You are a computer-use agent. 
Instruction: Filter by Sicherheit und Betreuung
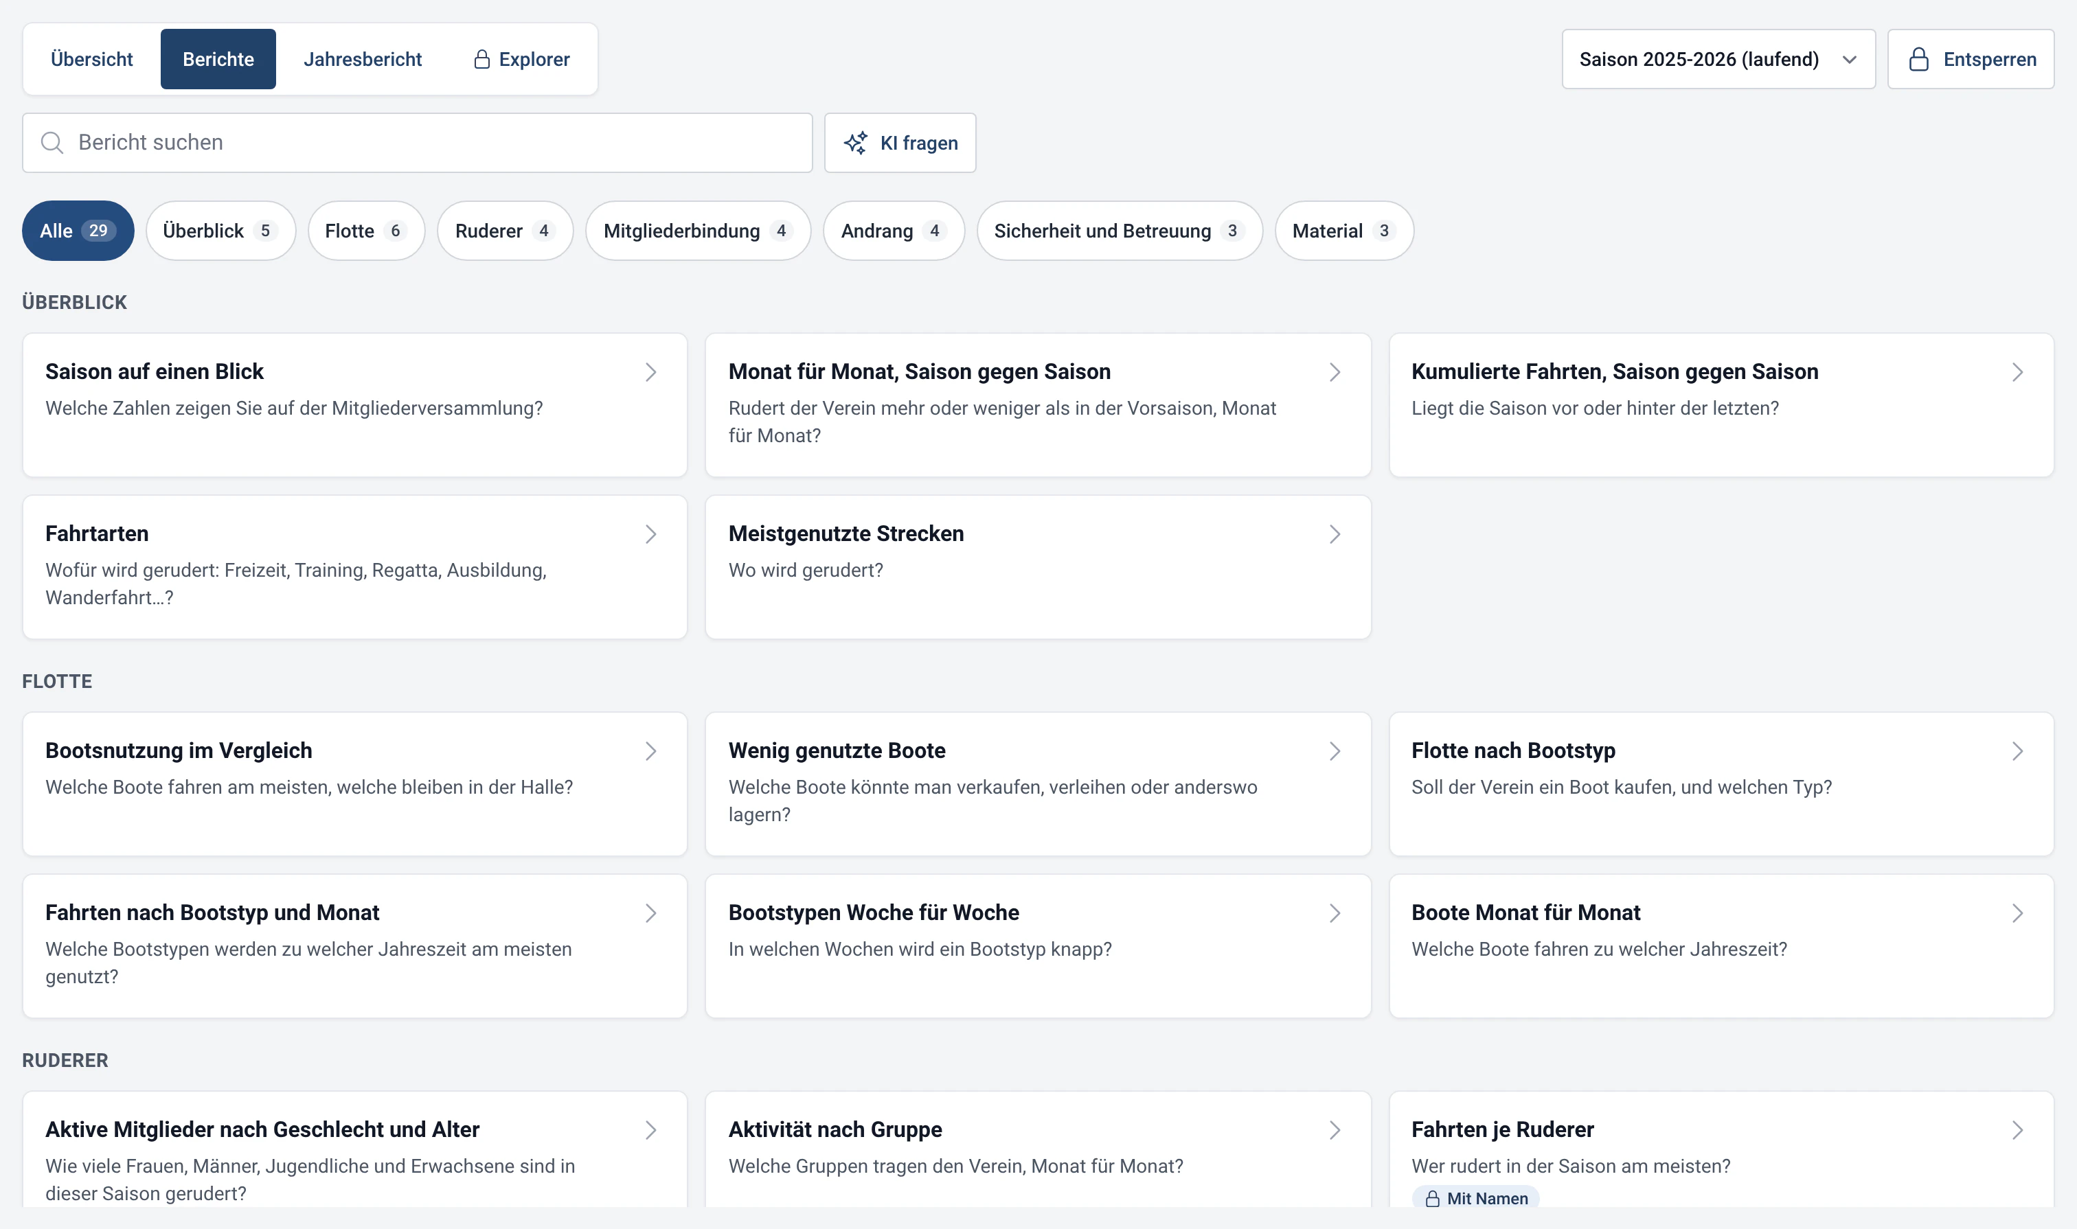[x=1120, y=231]
